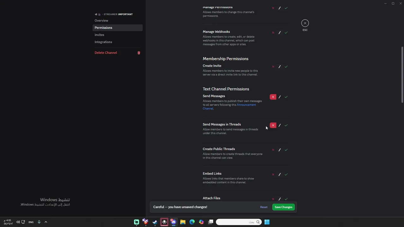The width and height of the screenshot is (404, 227).
Task: Show hidden system tray icons
Action: [x=46, y=222]
